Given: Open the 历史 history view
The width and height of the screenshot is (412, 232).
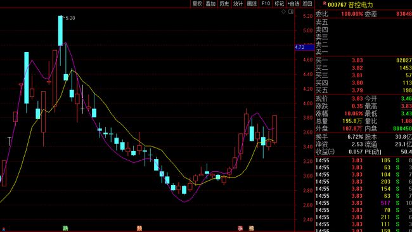Looking at the screenshot, I should pyautogui.click(x=224, y=4).
